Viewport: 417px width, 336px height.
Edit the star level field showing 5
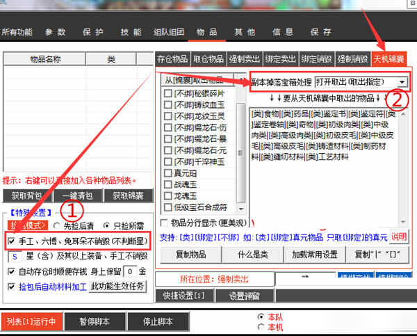(15, 257)
